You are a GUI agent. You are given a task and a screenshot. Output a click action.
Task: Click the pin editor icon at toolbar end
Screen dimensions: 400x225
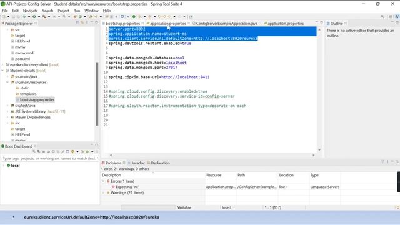(x=191, y=17)
